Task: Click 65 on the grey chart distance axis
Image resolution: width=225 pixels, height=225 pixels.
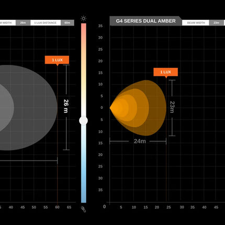Action: point(69,207)
